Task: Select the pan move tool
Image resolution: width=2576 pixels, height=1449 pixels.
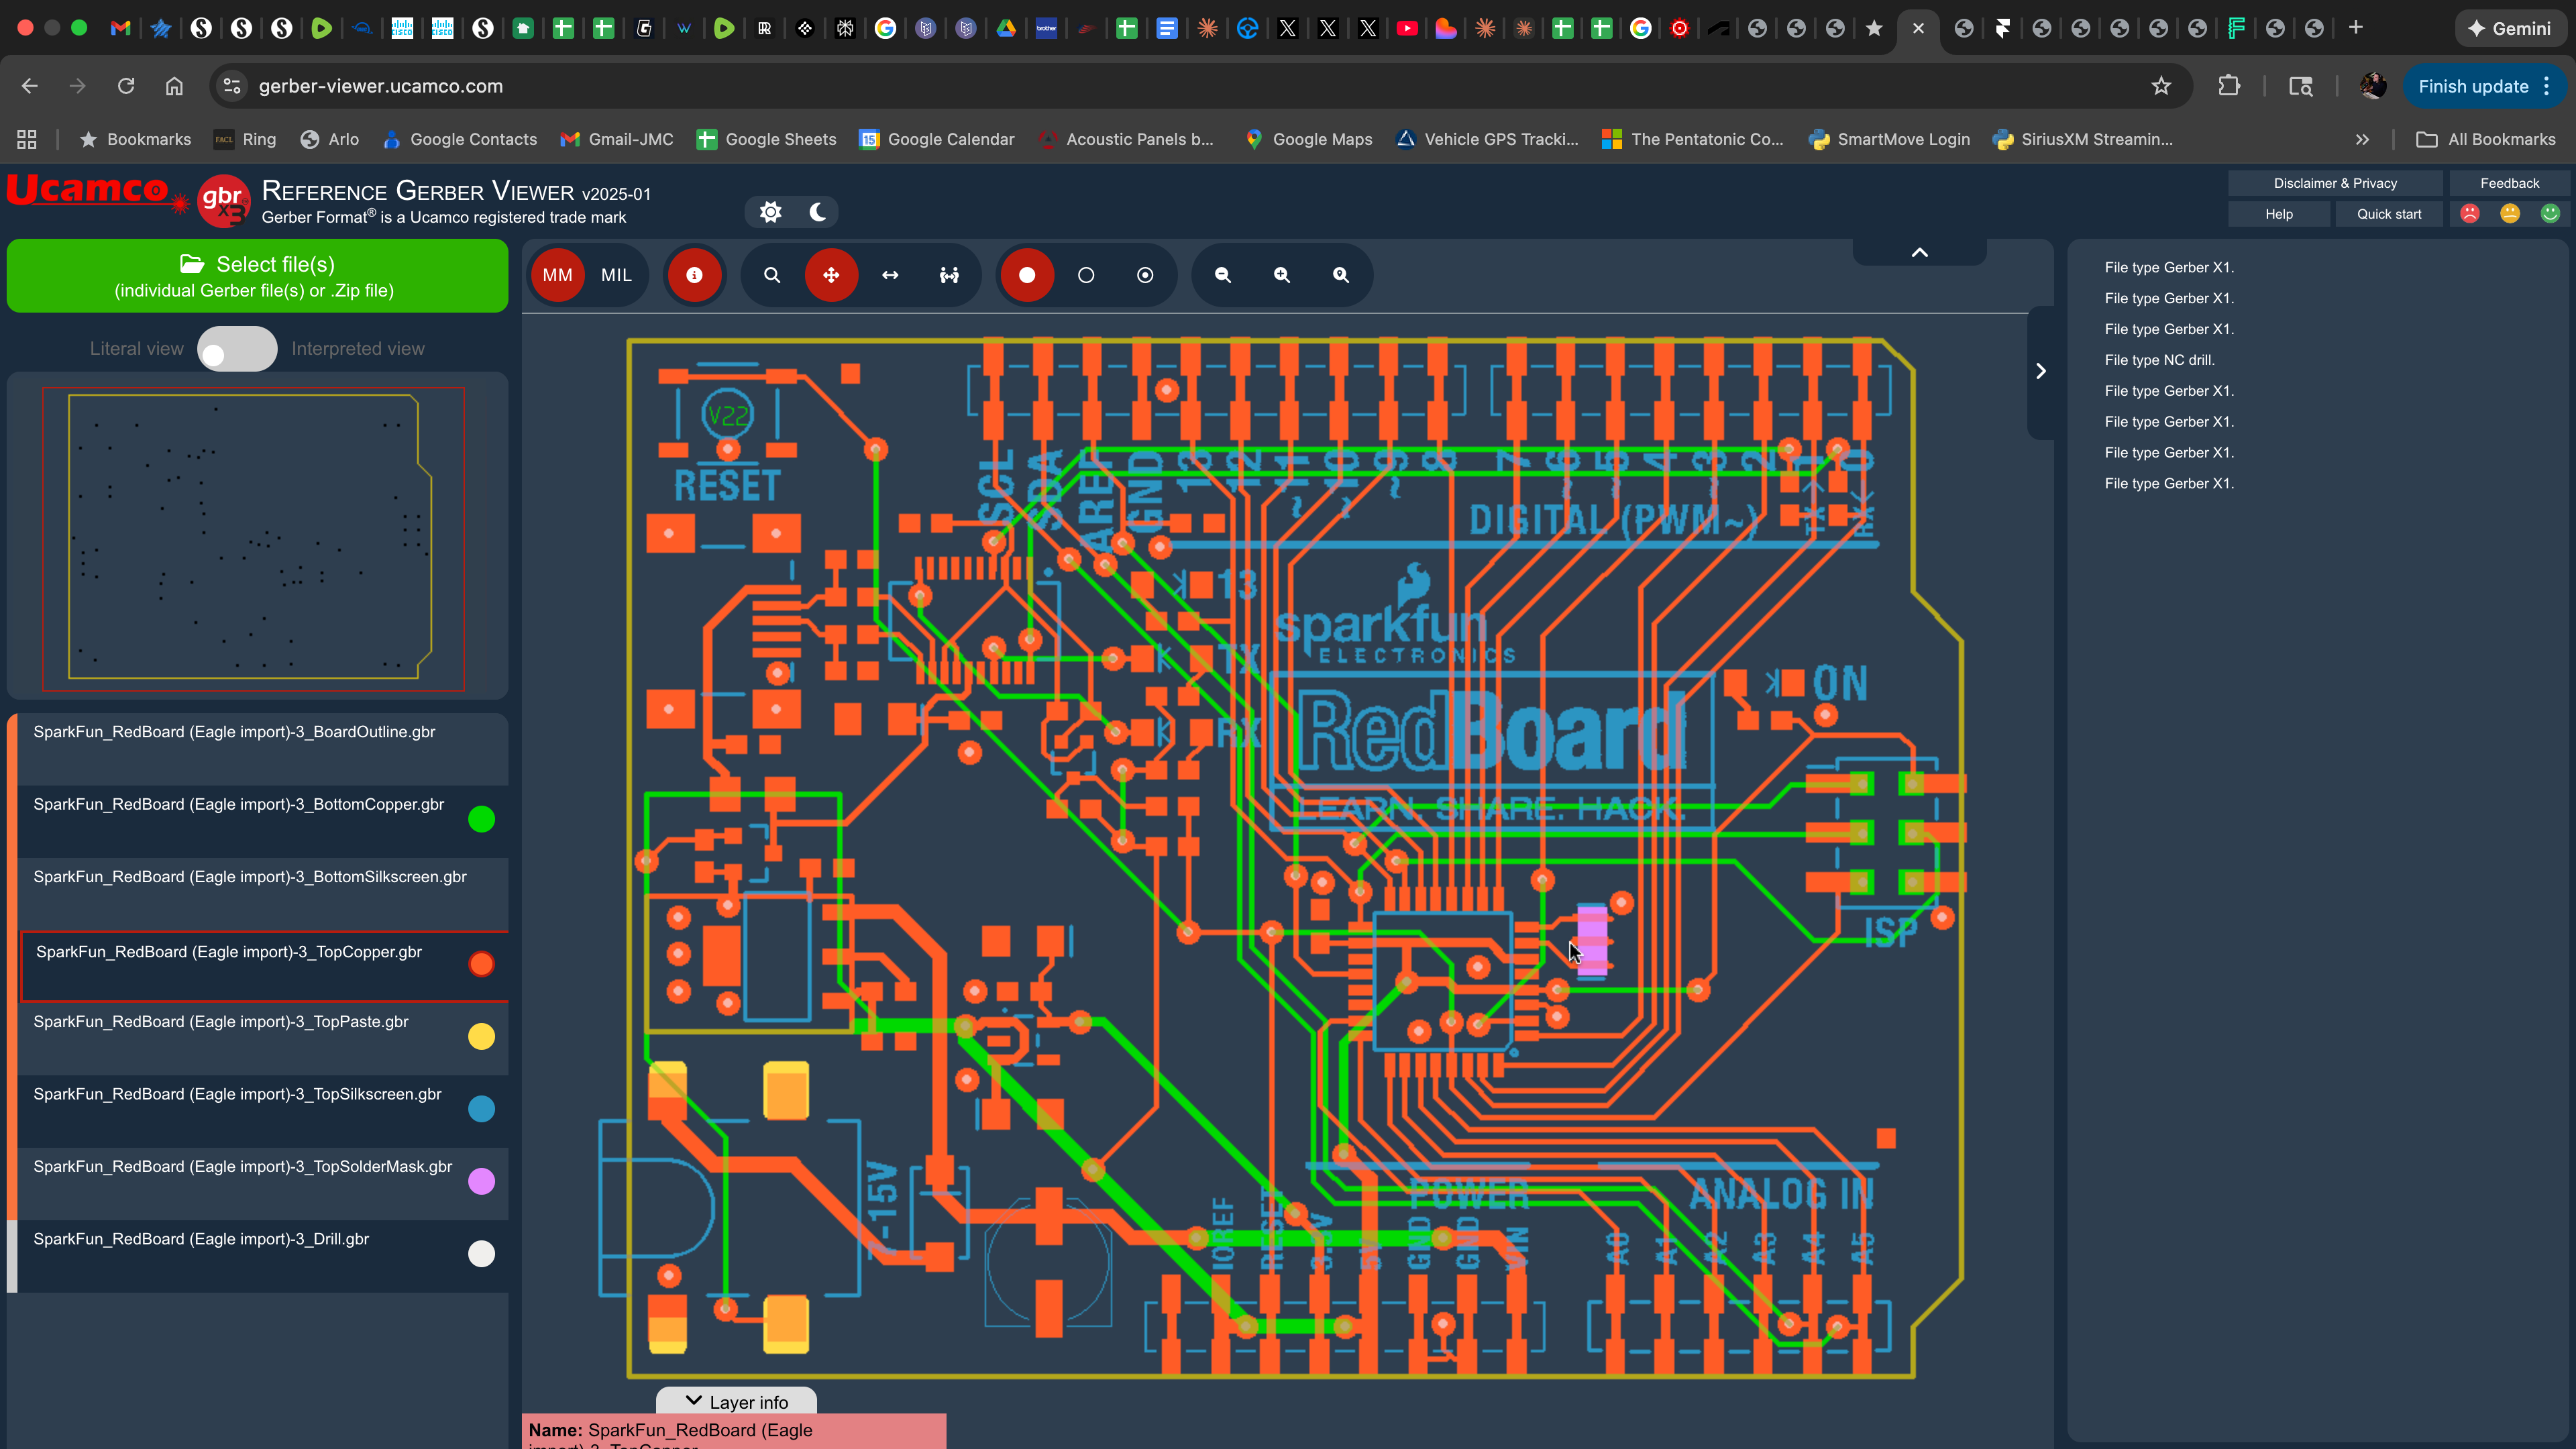Action: [831, 275]
